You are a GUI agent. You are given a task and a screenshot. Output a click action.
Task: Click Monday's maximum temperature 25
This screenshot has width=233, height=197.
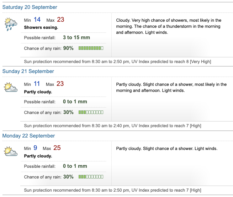[57, 148]
